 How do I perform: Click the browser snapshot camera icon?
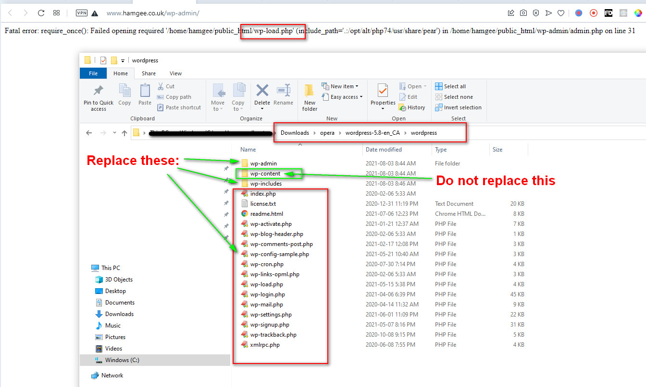coord(523,13)
